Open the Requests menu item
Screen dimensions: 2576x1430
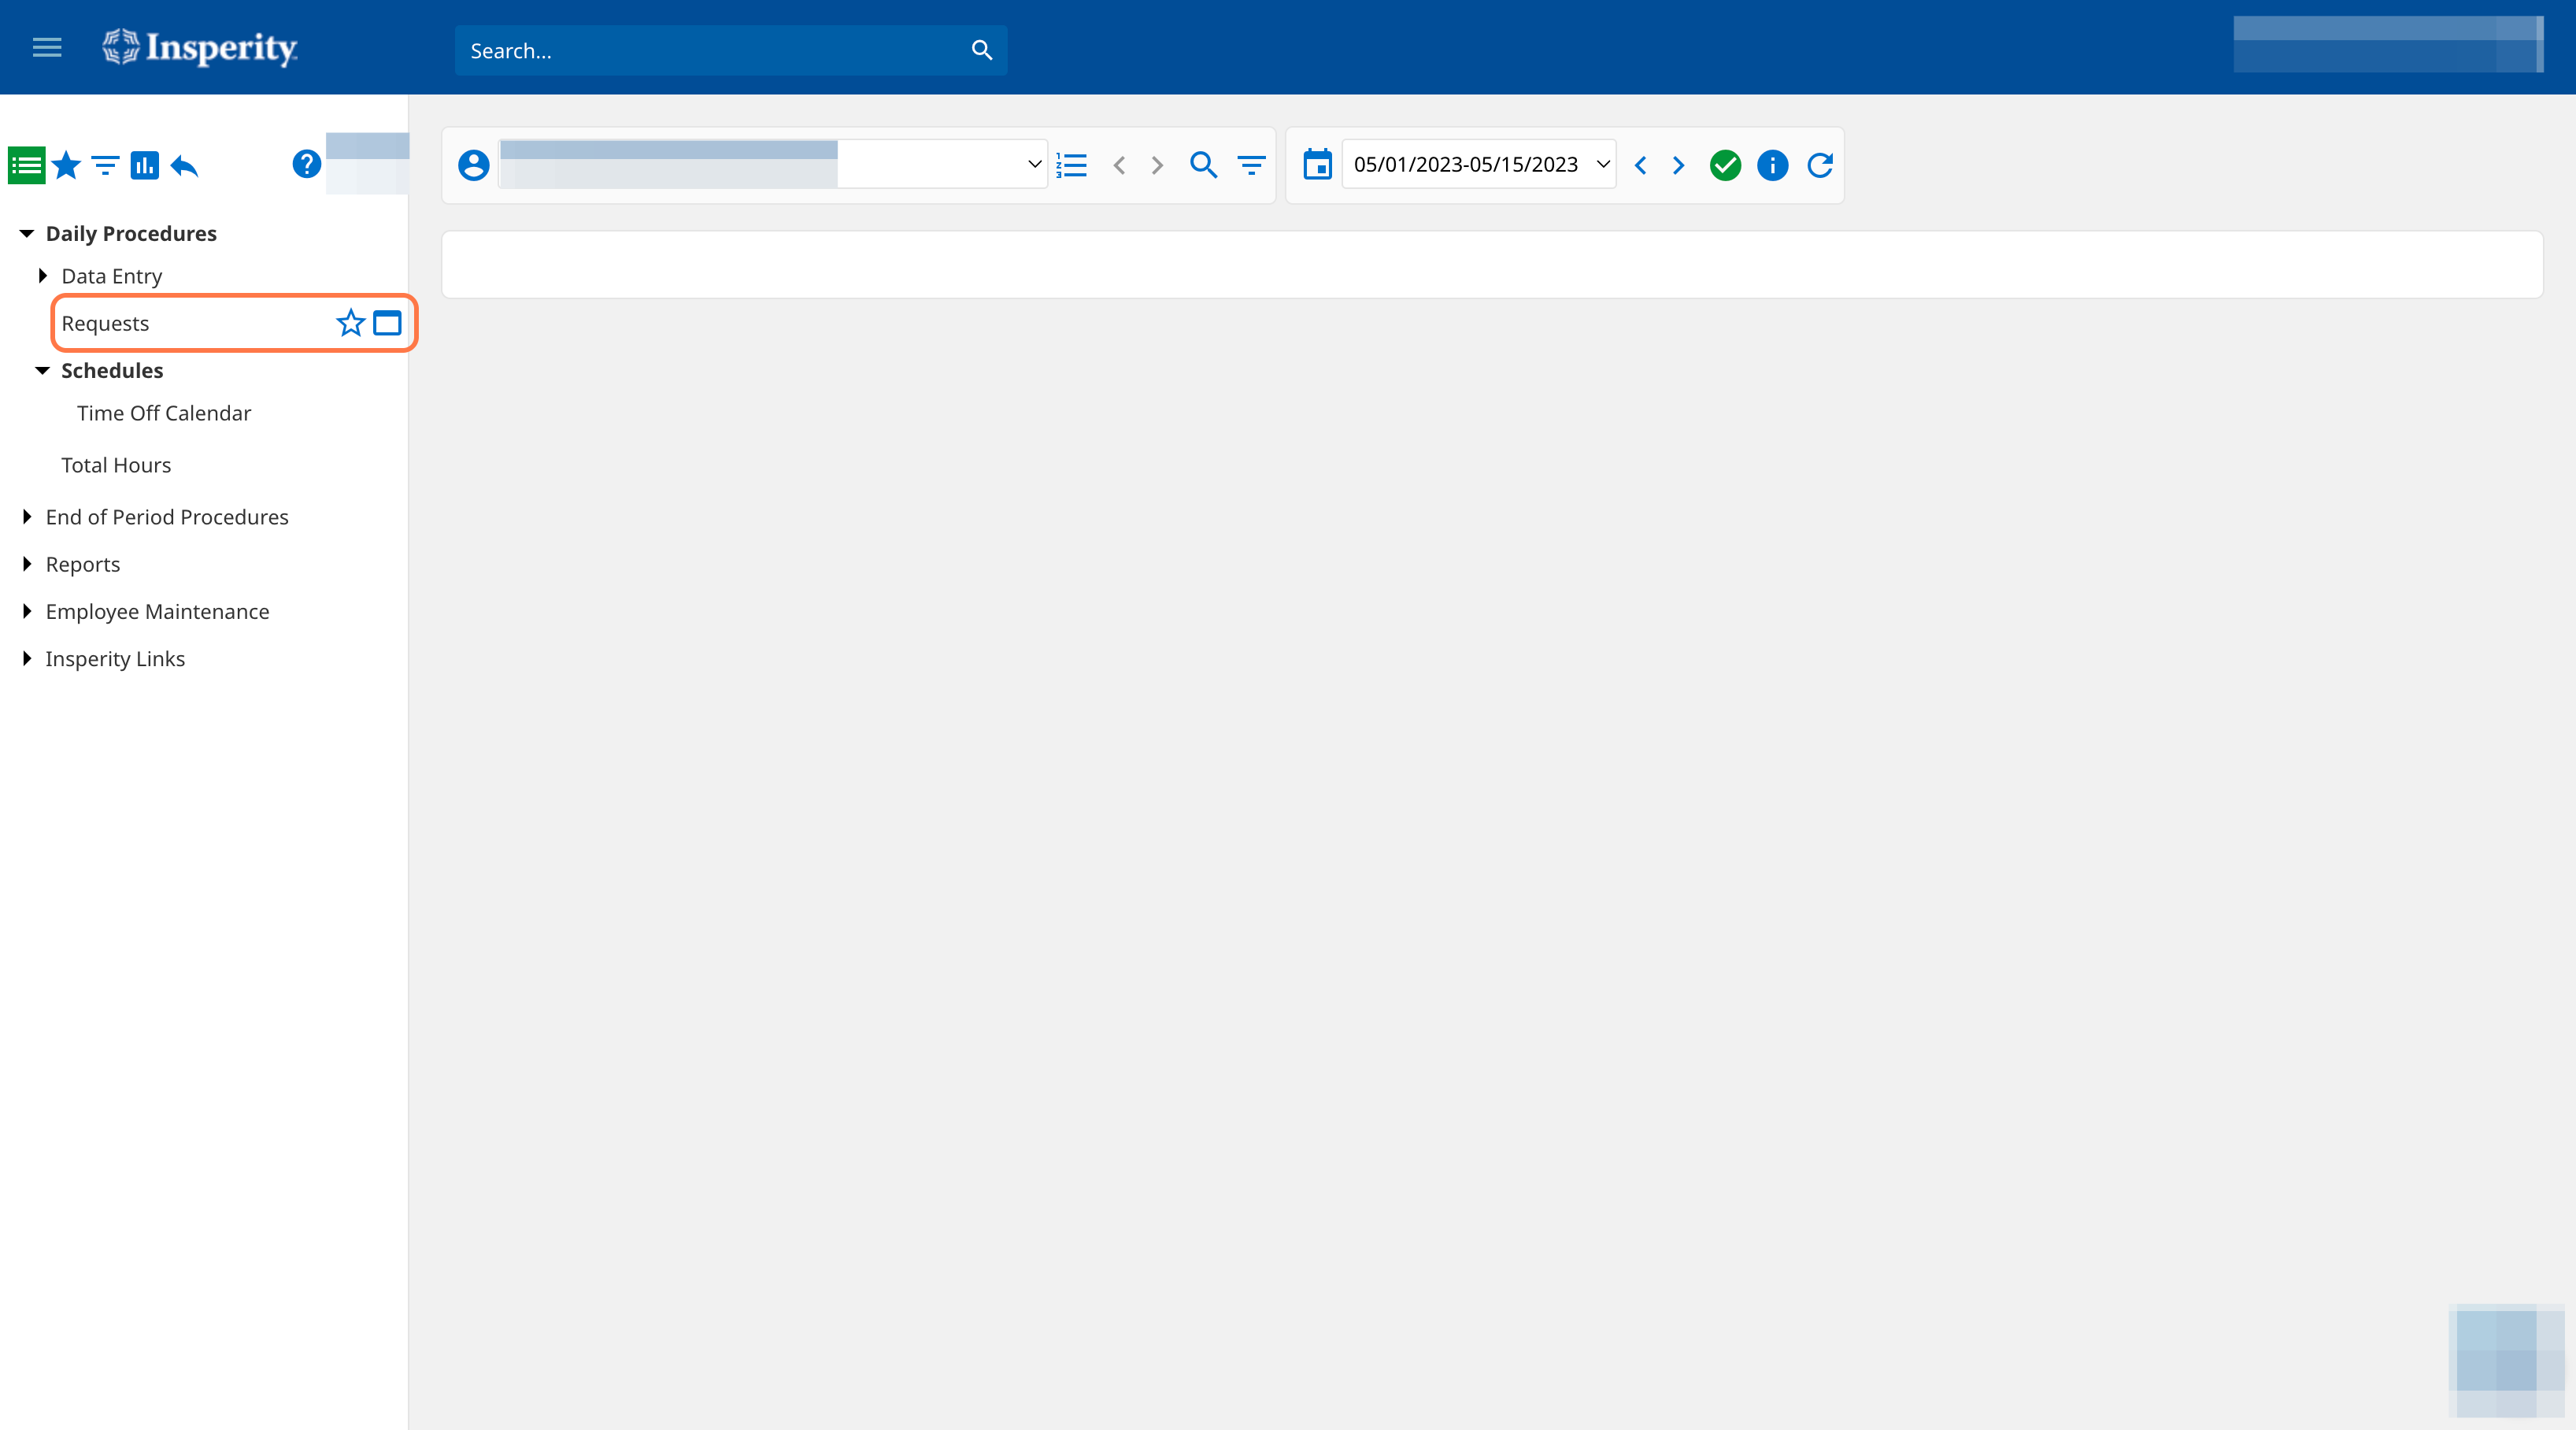105,323
